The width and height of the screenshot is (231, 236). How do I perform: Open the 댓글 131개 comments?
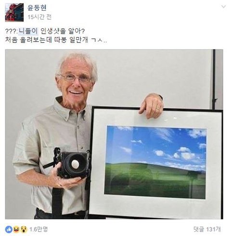[x=207, y=229]
